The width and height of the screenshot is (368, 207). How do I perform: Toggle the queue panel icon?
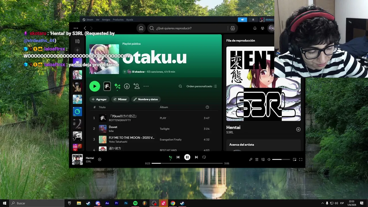coord(257,160)
